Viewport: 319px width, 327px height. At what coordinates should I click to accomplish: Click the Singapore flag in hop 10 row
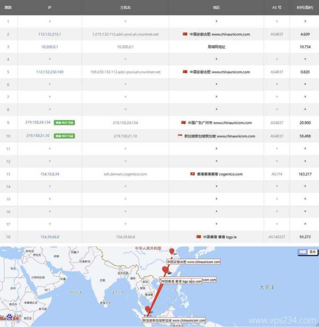tap(180, 136)
